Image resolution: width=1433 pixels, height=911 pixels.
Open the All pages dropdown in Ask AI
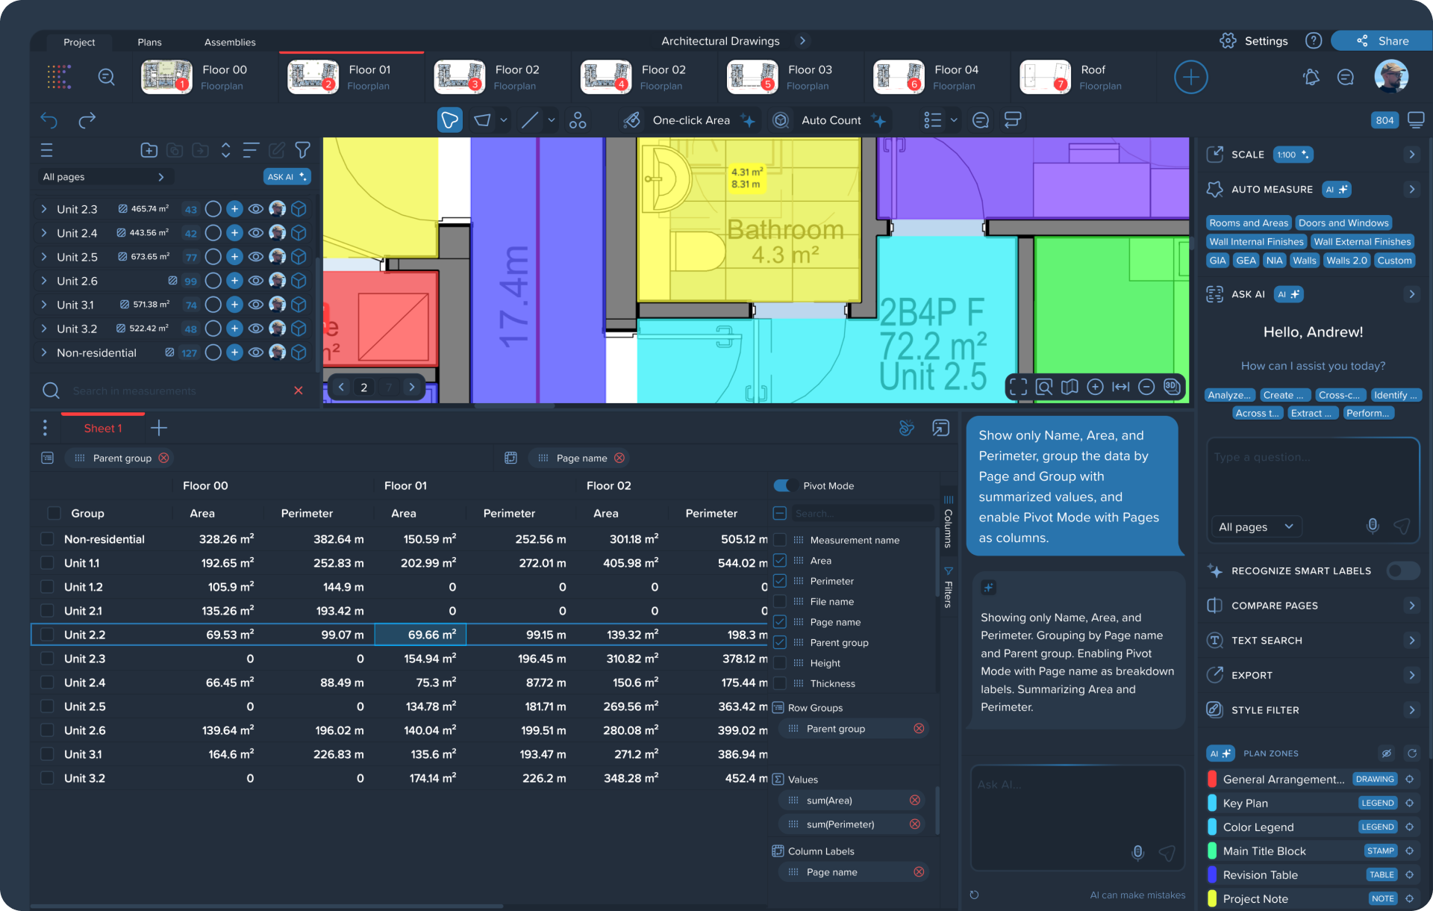click(x=1255, y=526)
